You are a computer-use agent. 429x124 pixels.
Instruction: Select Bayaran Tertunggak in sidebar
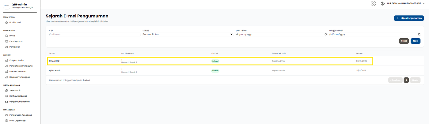19,77
